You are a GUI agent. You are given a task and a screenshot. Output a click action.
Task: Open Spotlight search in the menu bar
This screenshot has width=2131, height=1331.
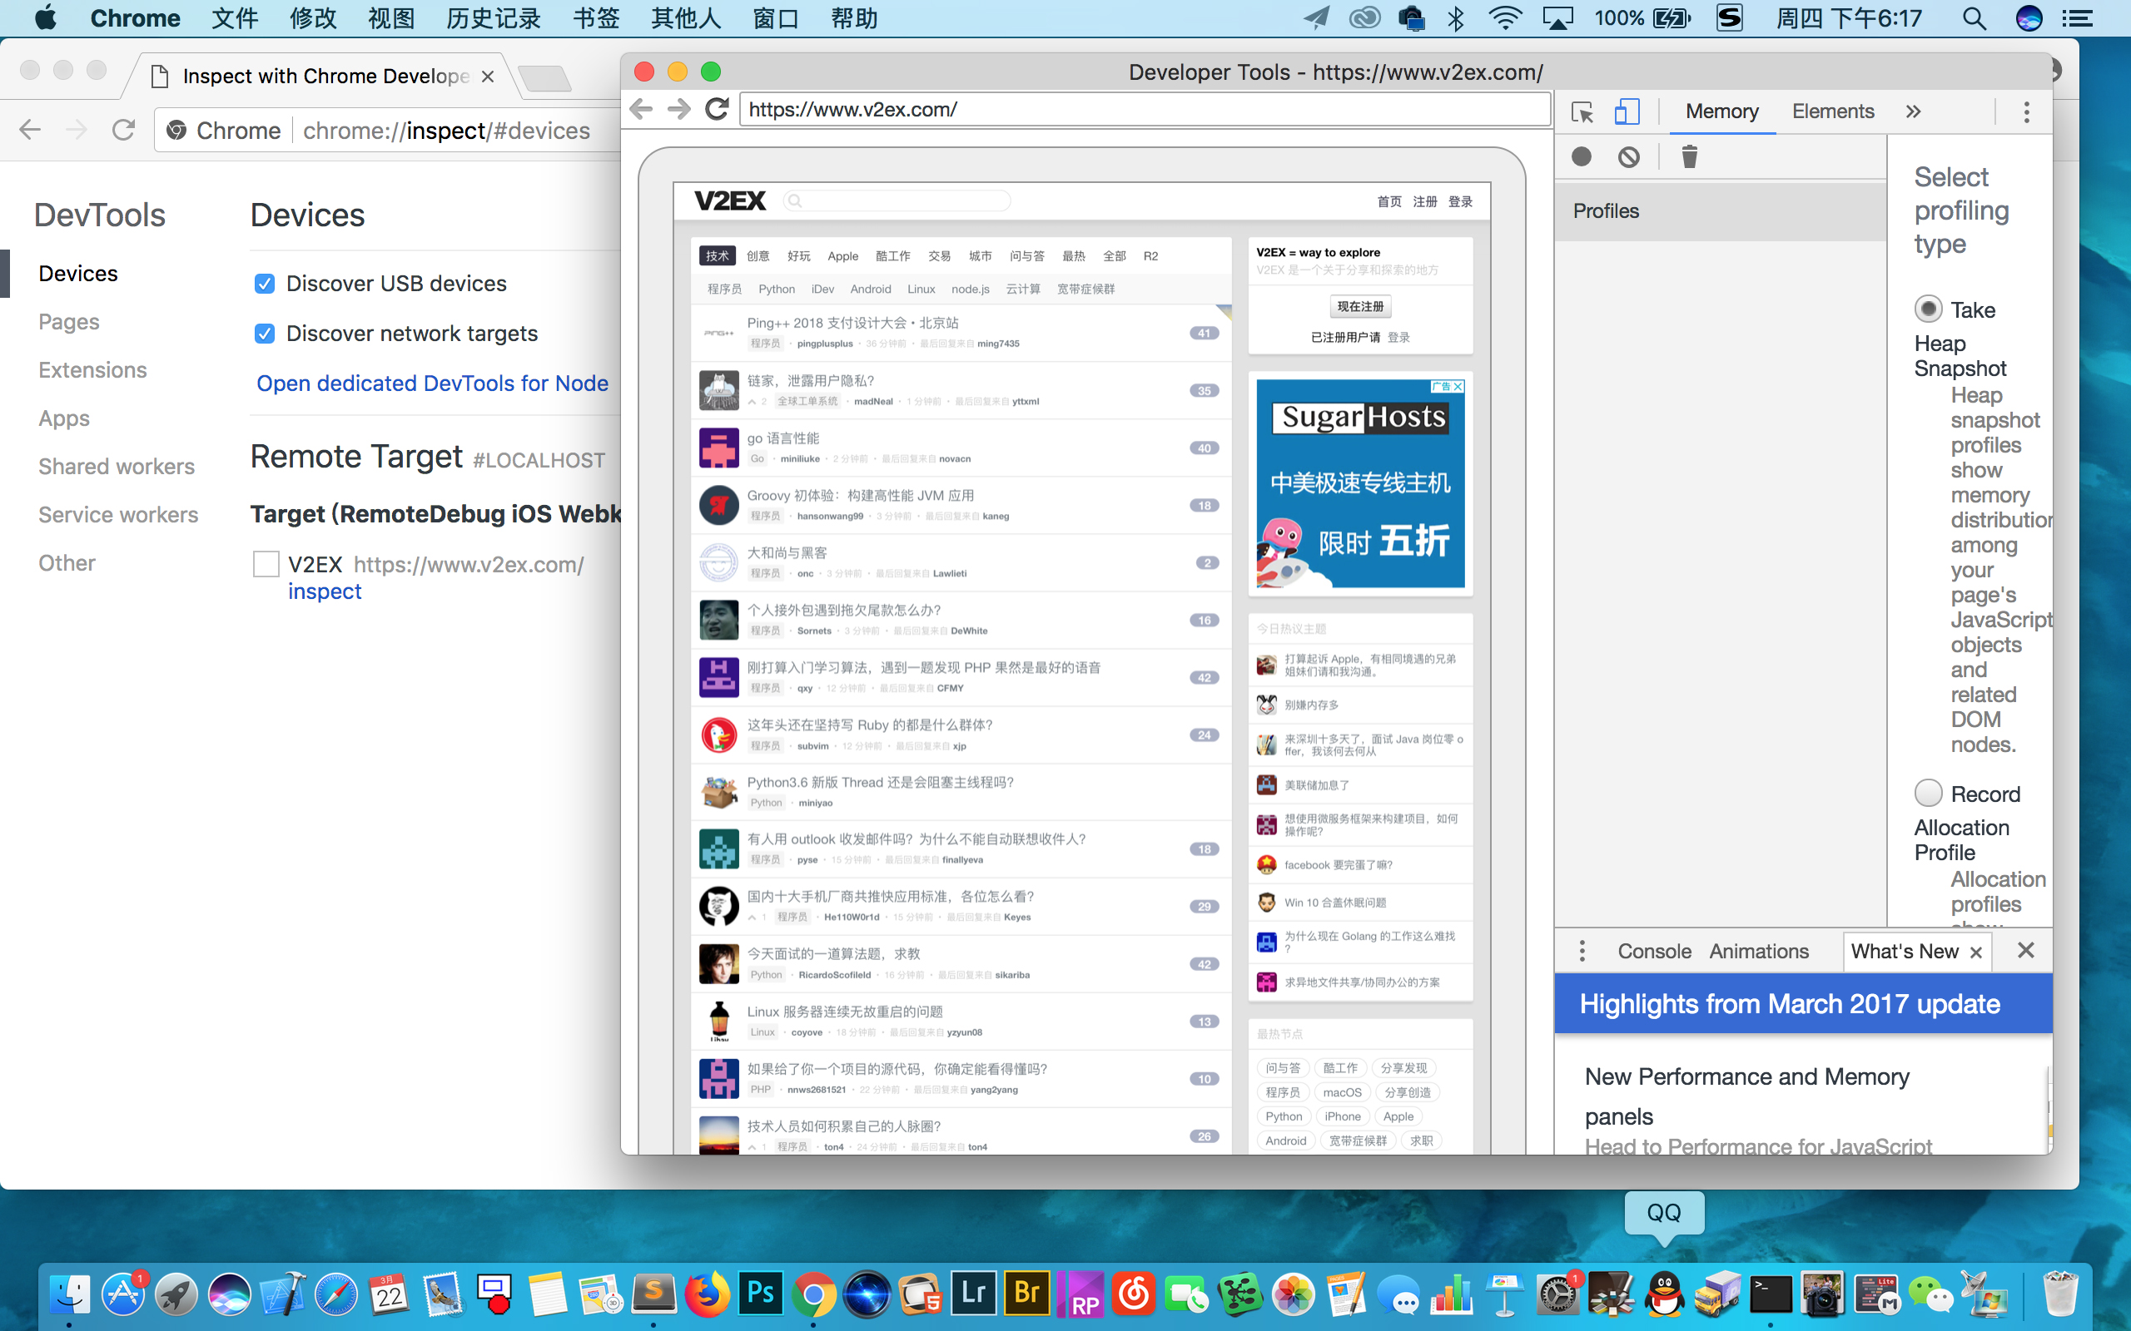[1975, 18]
